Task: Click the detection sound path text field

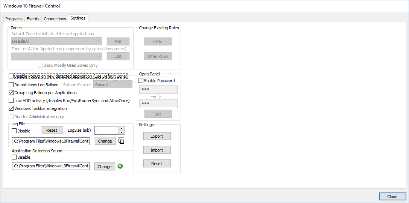Action: point(51,166)
